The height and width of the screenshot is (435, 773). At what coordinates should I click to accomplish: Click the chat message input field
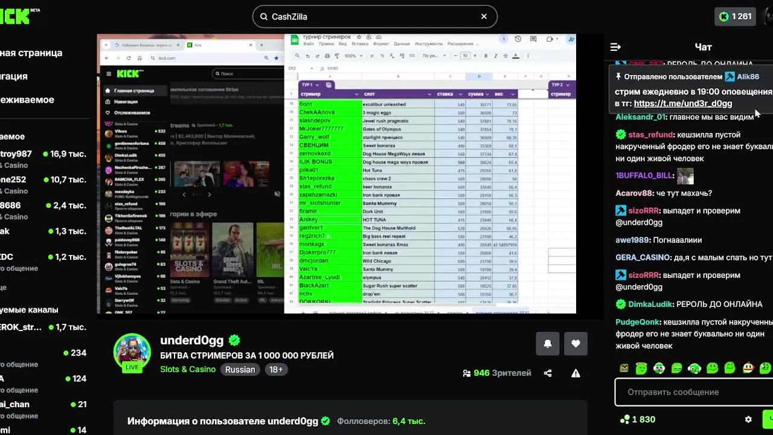pos(694,392)
